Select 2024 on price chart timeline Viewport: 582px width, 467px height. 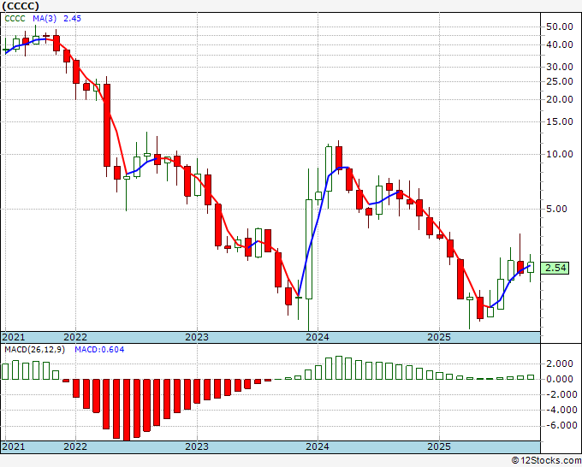pos(318,337)
